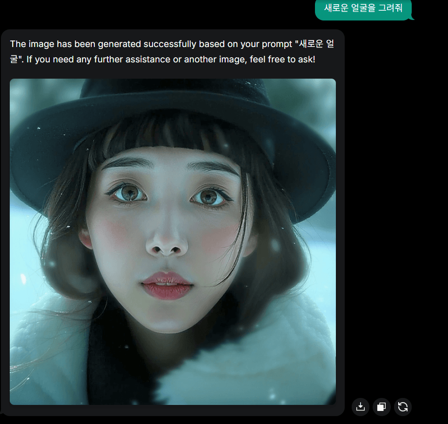This screenshot has width=448, height=424.
Task: Click the green user message bubble
Action: point(363,8)
